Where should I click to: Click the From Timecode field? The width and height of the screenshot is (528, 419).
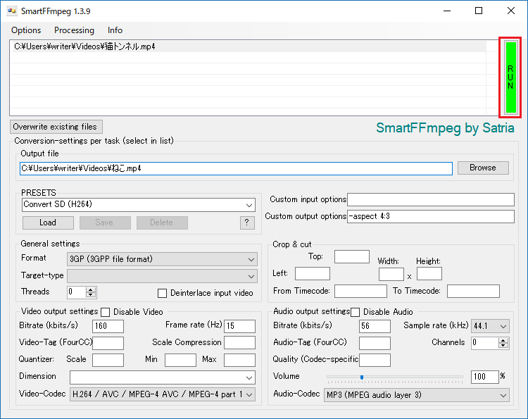[360, 291]
